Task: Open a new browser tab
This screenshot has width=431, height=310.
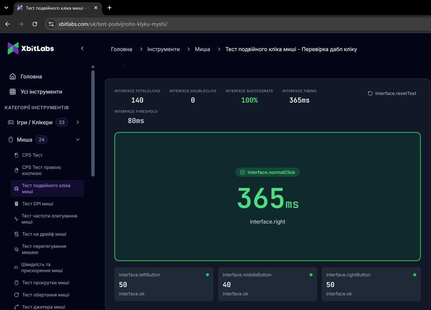Action: click(109, 8)
